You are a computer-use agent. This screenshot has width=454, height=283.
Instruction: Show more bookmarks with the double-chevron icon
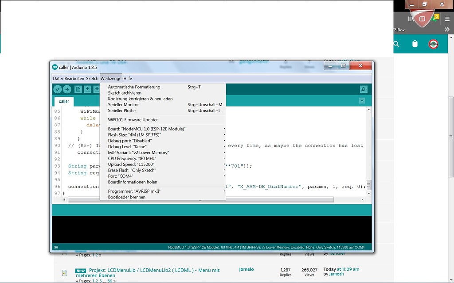pos(447,30)
